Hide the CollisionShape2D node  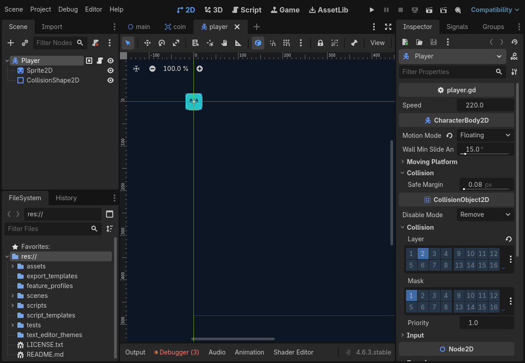pos(111,80)
